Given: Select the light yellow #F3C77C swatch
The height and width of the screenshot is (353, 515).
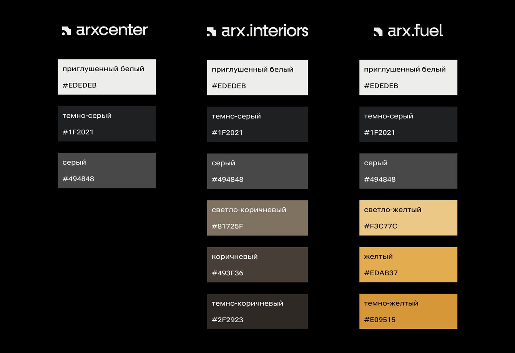Looking at the screenshot, I should pyautogui.click(x=408, y=218).
